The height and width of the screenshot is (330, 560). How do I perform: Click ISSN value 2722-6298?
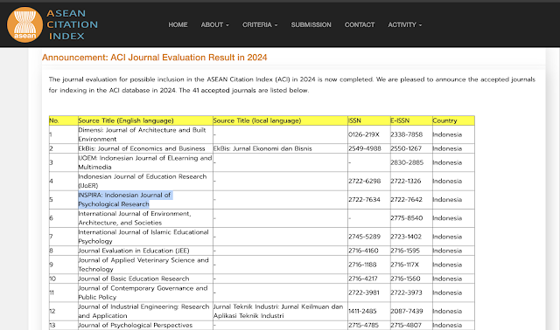364,181
